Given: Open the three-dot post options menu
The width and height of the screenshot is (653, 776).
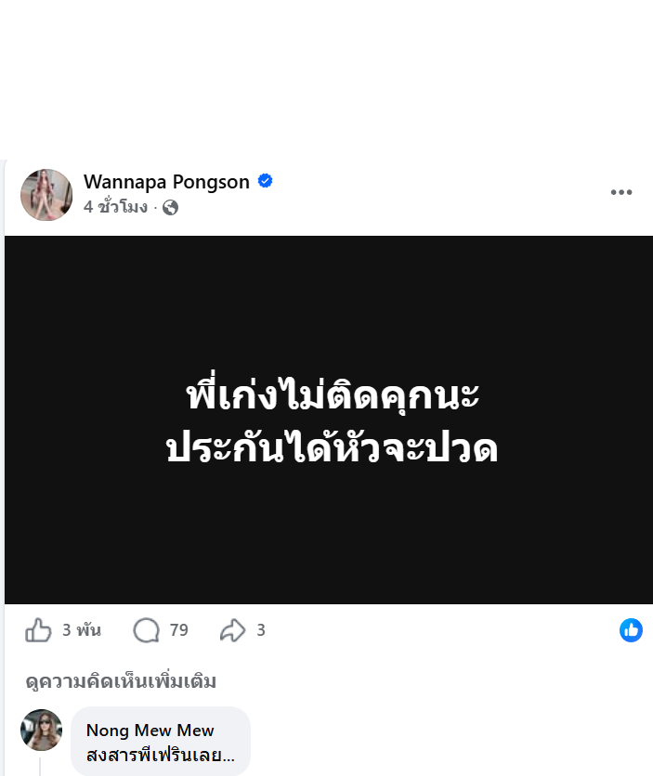Looking at the screenshot, I should click(x=621, y=192).
